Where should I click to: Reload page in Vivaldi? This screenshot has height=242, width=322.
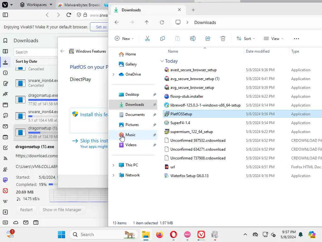coord(69,15)
